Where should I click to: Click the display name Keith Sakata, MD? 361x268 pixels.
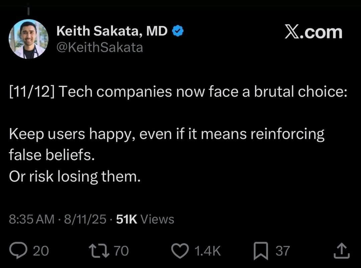pyautogui.click(x=112, y=31)
